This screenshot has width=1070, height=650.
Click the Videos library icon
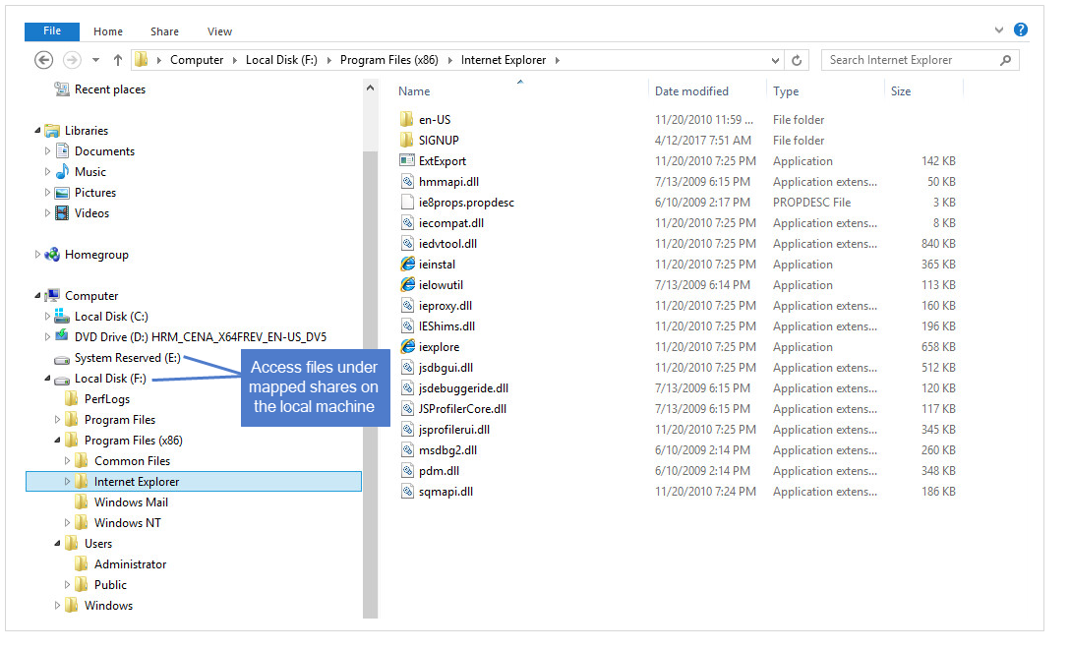pos(62,212)
